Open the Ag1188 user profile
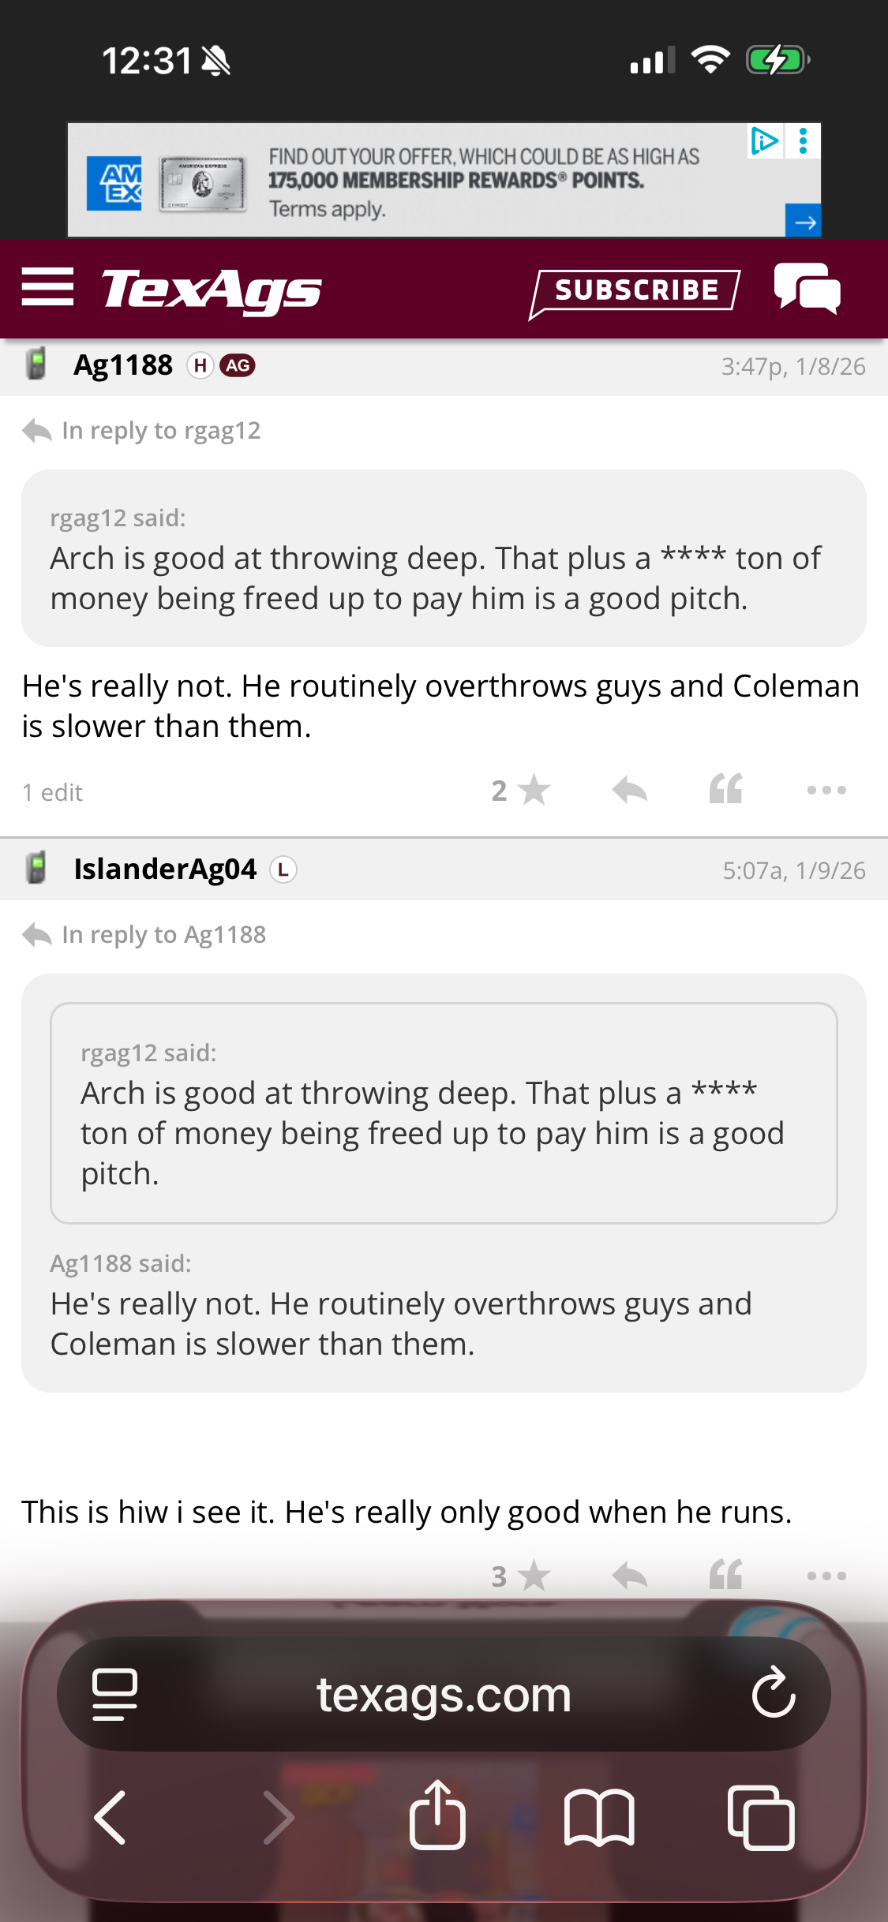The width and height of the screenshot is (888, 1922). pos(123,366)
